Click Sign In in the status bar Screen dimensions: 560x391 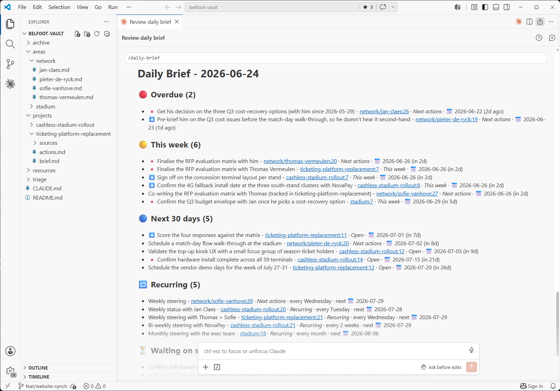pos(532,386)
